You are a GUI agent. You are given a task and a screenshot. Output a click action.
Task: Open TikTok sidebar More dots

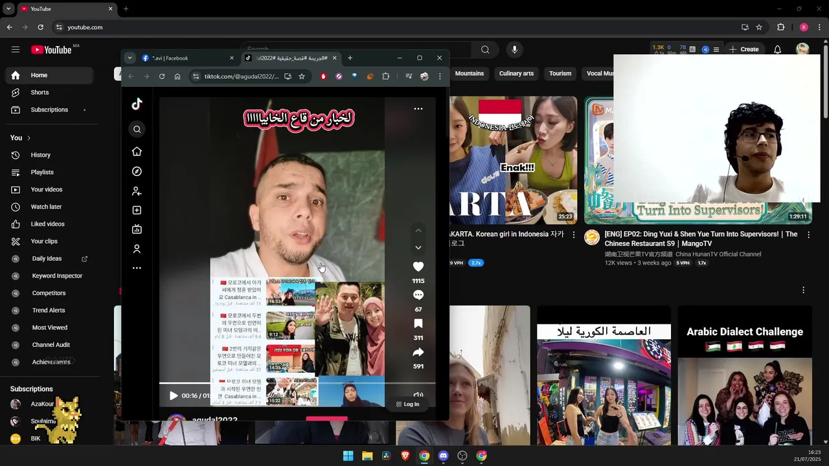(x=137, y=268)
